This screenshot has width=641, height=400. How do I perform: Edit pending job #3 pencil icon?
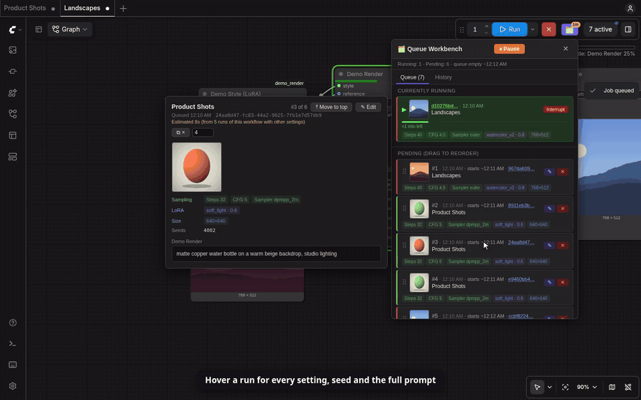click(x=550, y=245)
